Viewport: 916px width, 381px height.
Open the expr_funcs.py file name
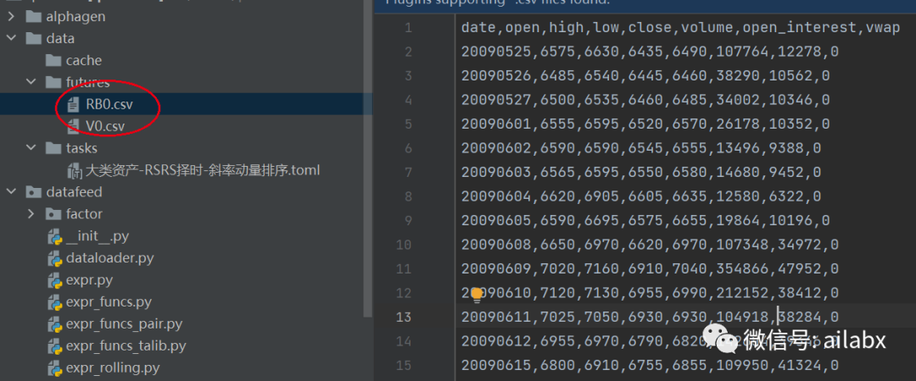109,302
